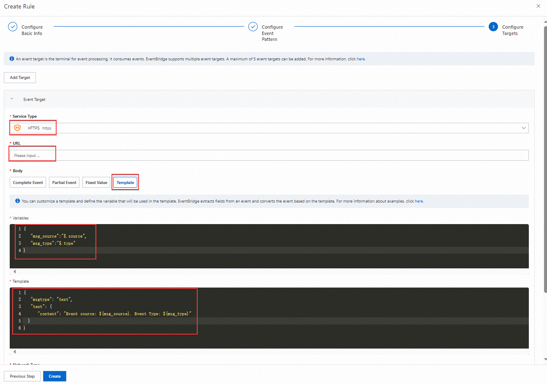Screen dimensions: 547x384
Task: Click the HTTPS service type icon
Action: point(17,128)
